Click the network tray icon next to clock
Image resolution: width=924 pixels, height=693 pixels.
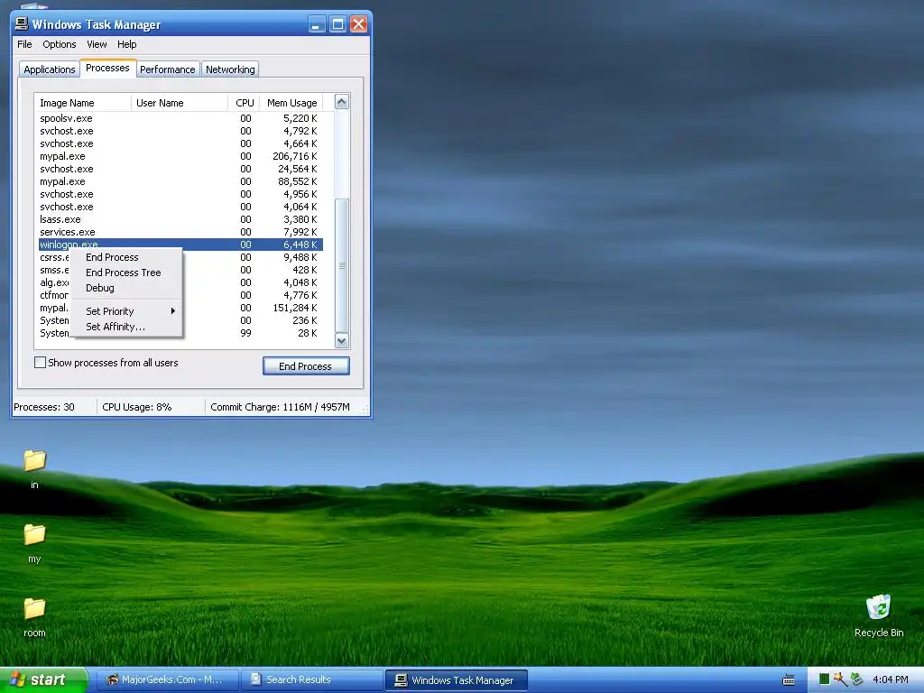point(856,679)
